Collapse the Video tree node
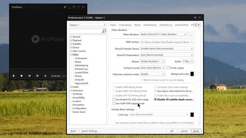This screenshot has height=138, width=246. (71, 54)
